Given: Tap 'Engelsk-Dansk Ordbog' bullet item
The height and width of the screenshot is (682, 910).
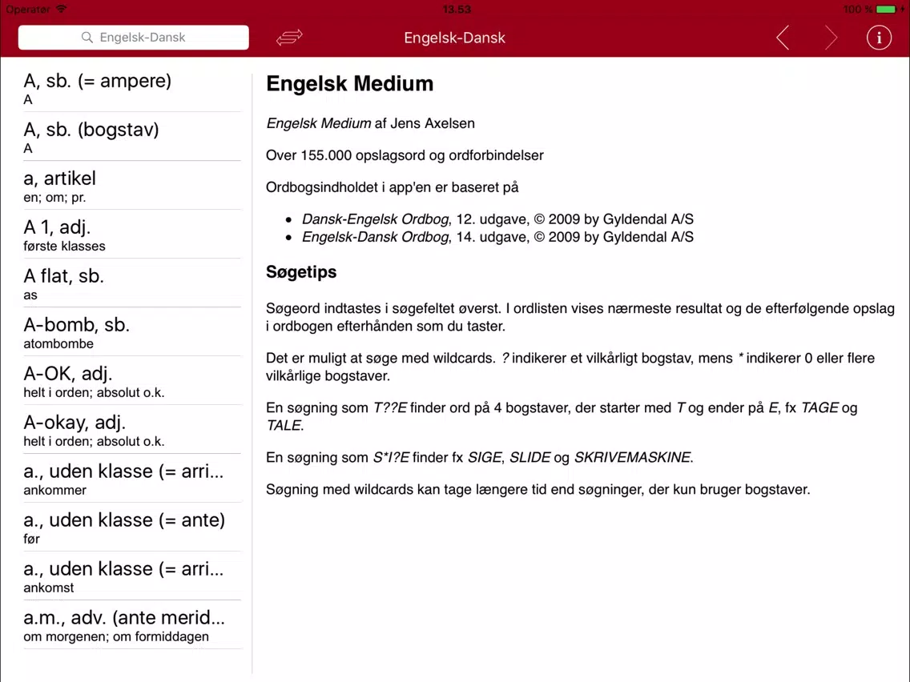Looking at the screenshot, I should pyautogui.click(x=497, y=237).
